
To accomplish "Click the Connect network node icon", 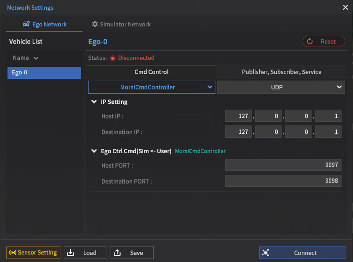I will (x=265, y=253).
